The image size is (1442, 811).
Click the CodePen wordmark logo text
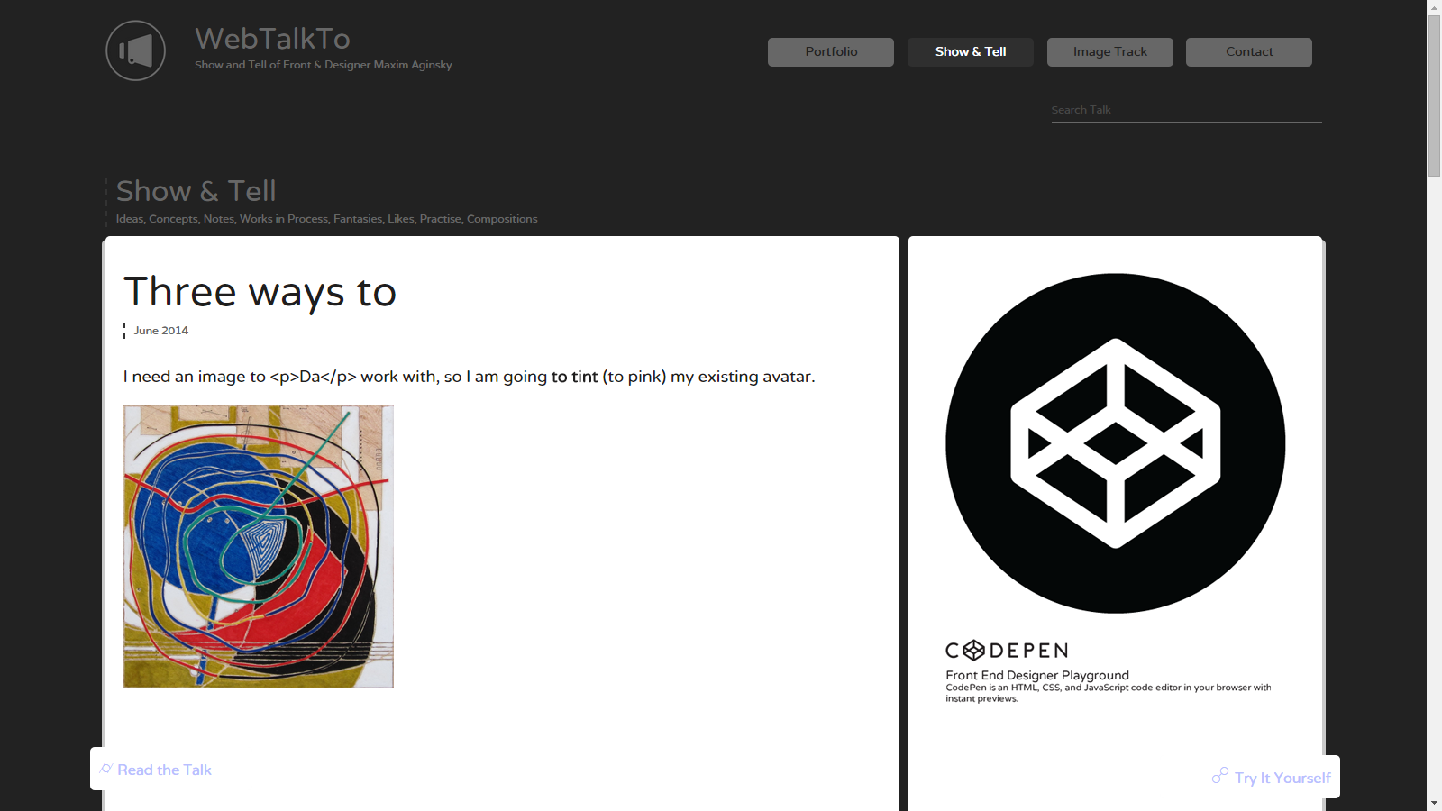point(1007,651)
